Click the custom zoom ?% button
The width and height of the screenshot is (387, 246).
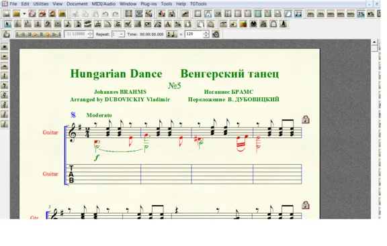pos(361,14)
